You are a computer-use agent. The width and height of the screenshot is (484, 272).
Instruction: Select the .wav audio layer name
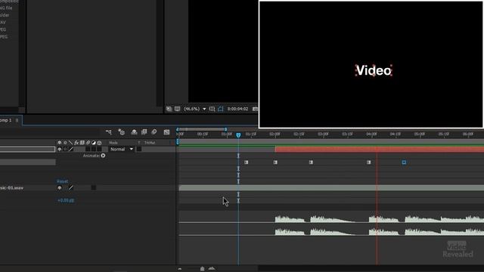coord(11,188)
